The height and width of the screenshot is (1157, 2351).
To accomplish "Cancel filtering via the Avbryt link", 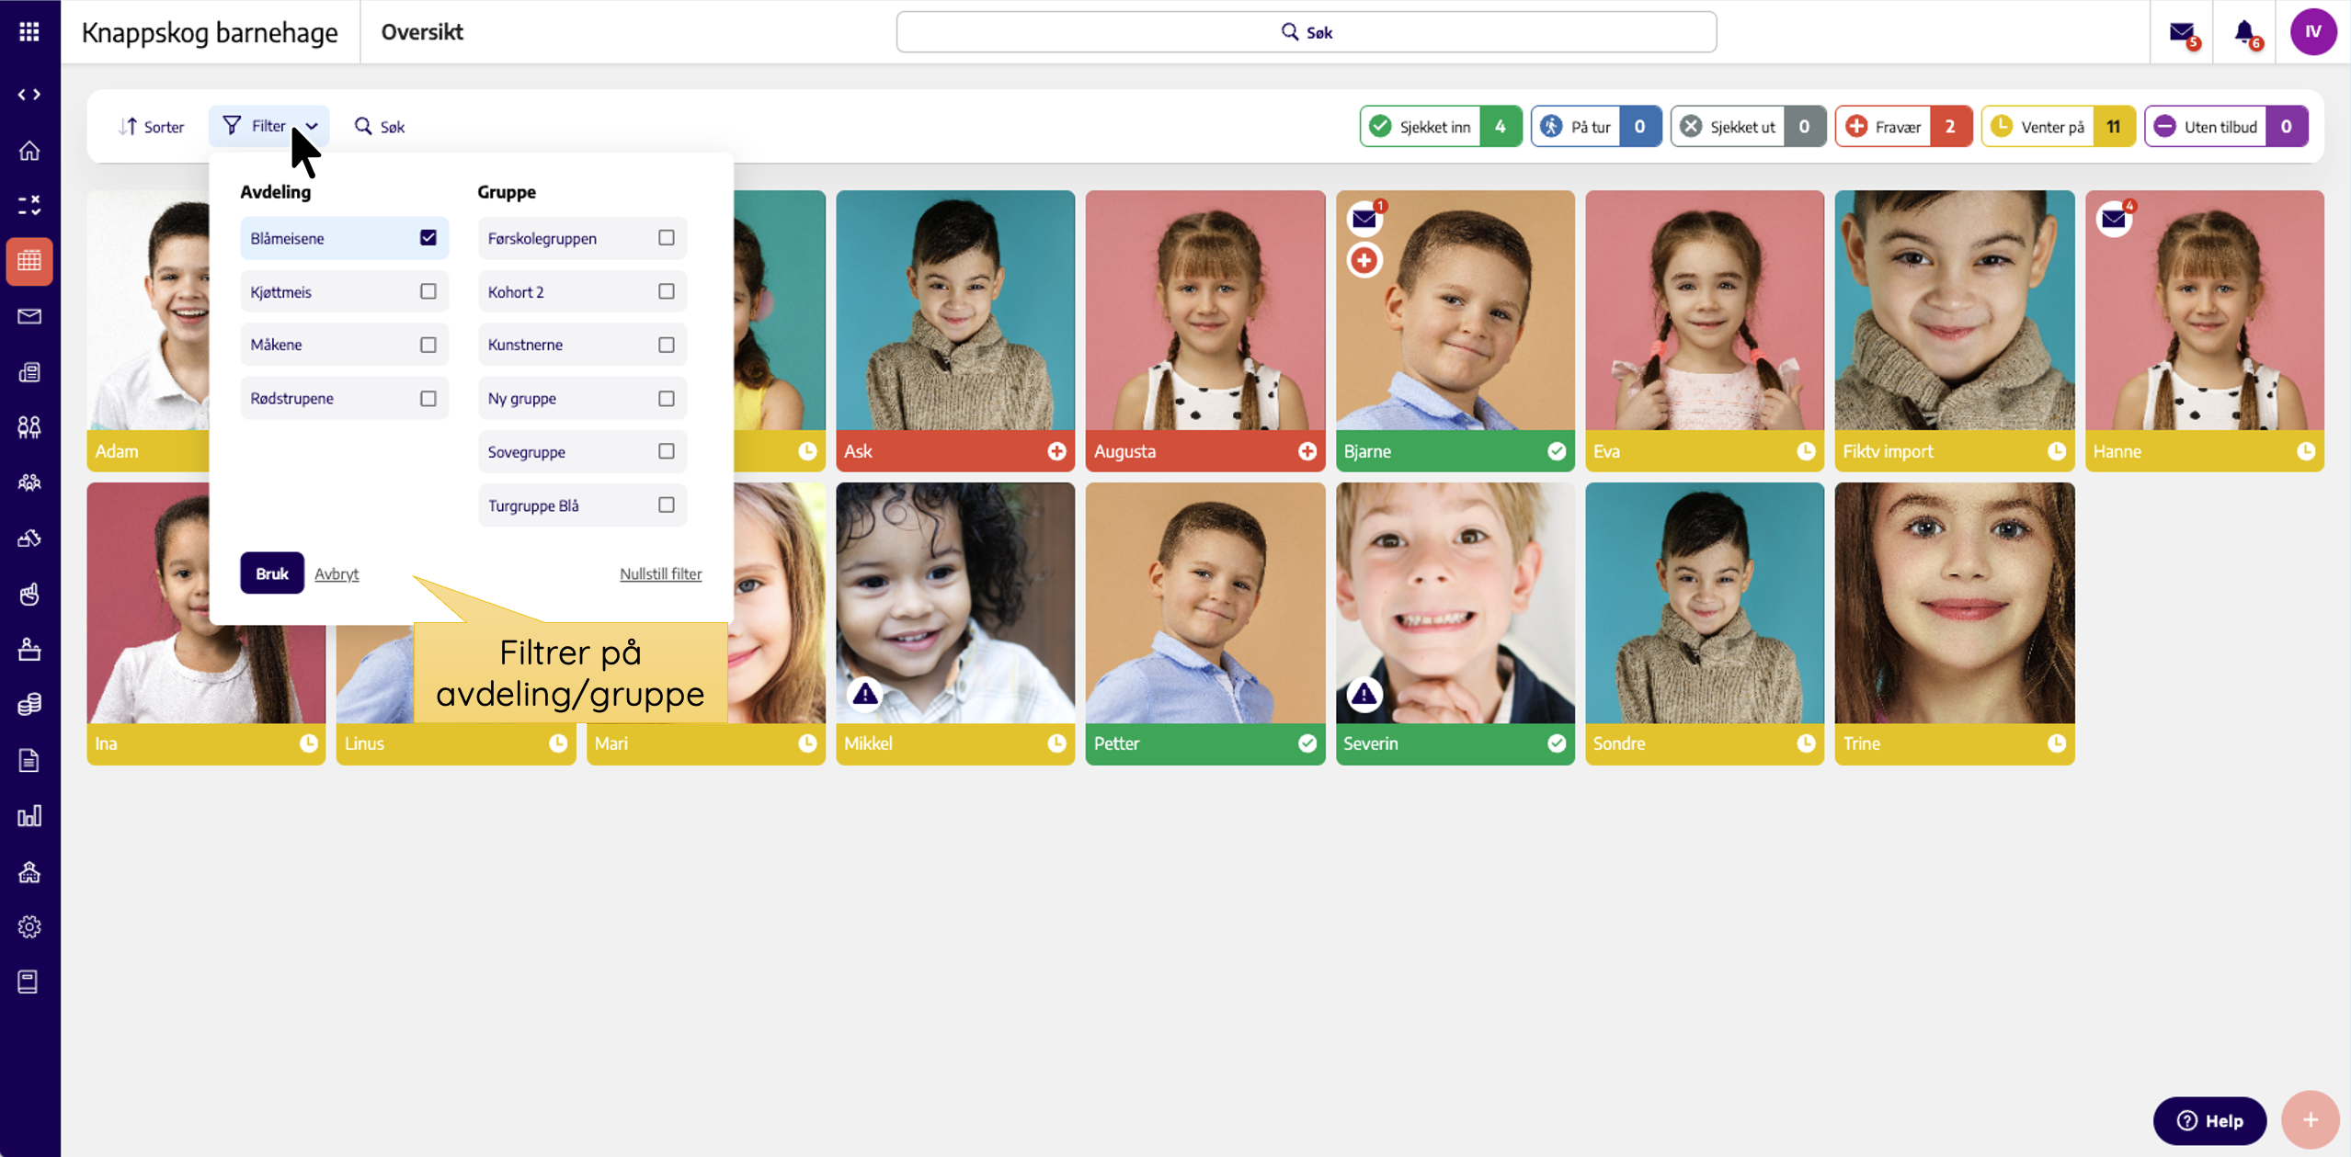I will (x=337, y=573).
